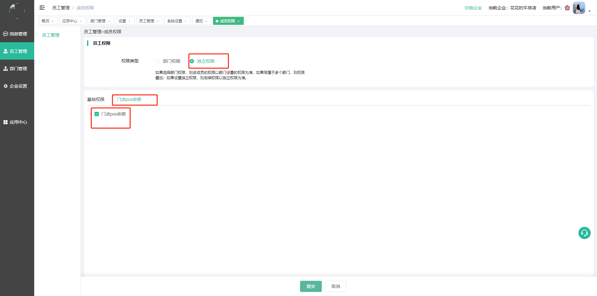
Task: Open the customer service headset icon
Action: tap(584, 233)
